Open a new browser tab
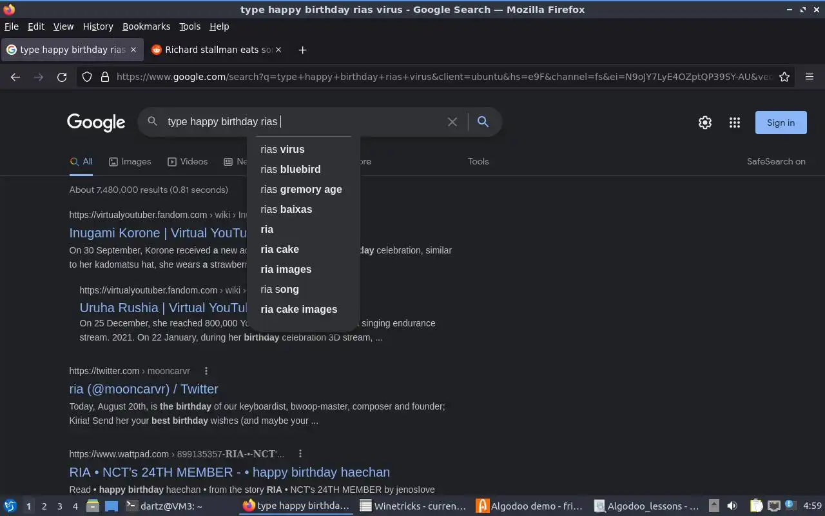 pyautogui.click(x=302, y=50)
